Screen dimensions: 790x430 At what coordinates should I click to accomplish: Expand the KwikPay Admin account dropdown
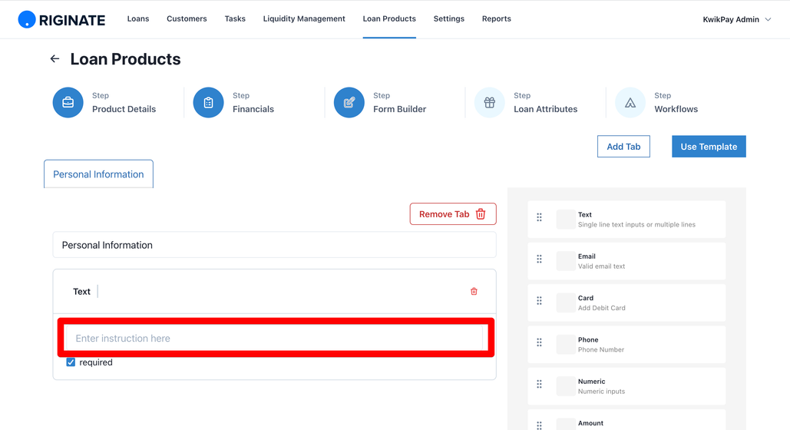click(x=736, y=19)
